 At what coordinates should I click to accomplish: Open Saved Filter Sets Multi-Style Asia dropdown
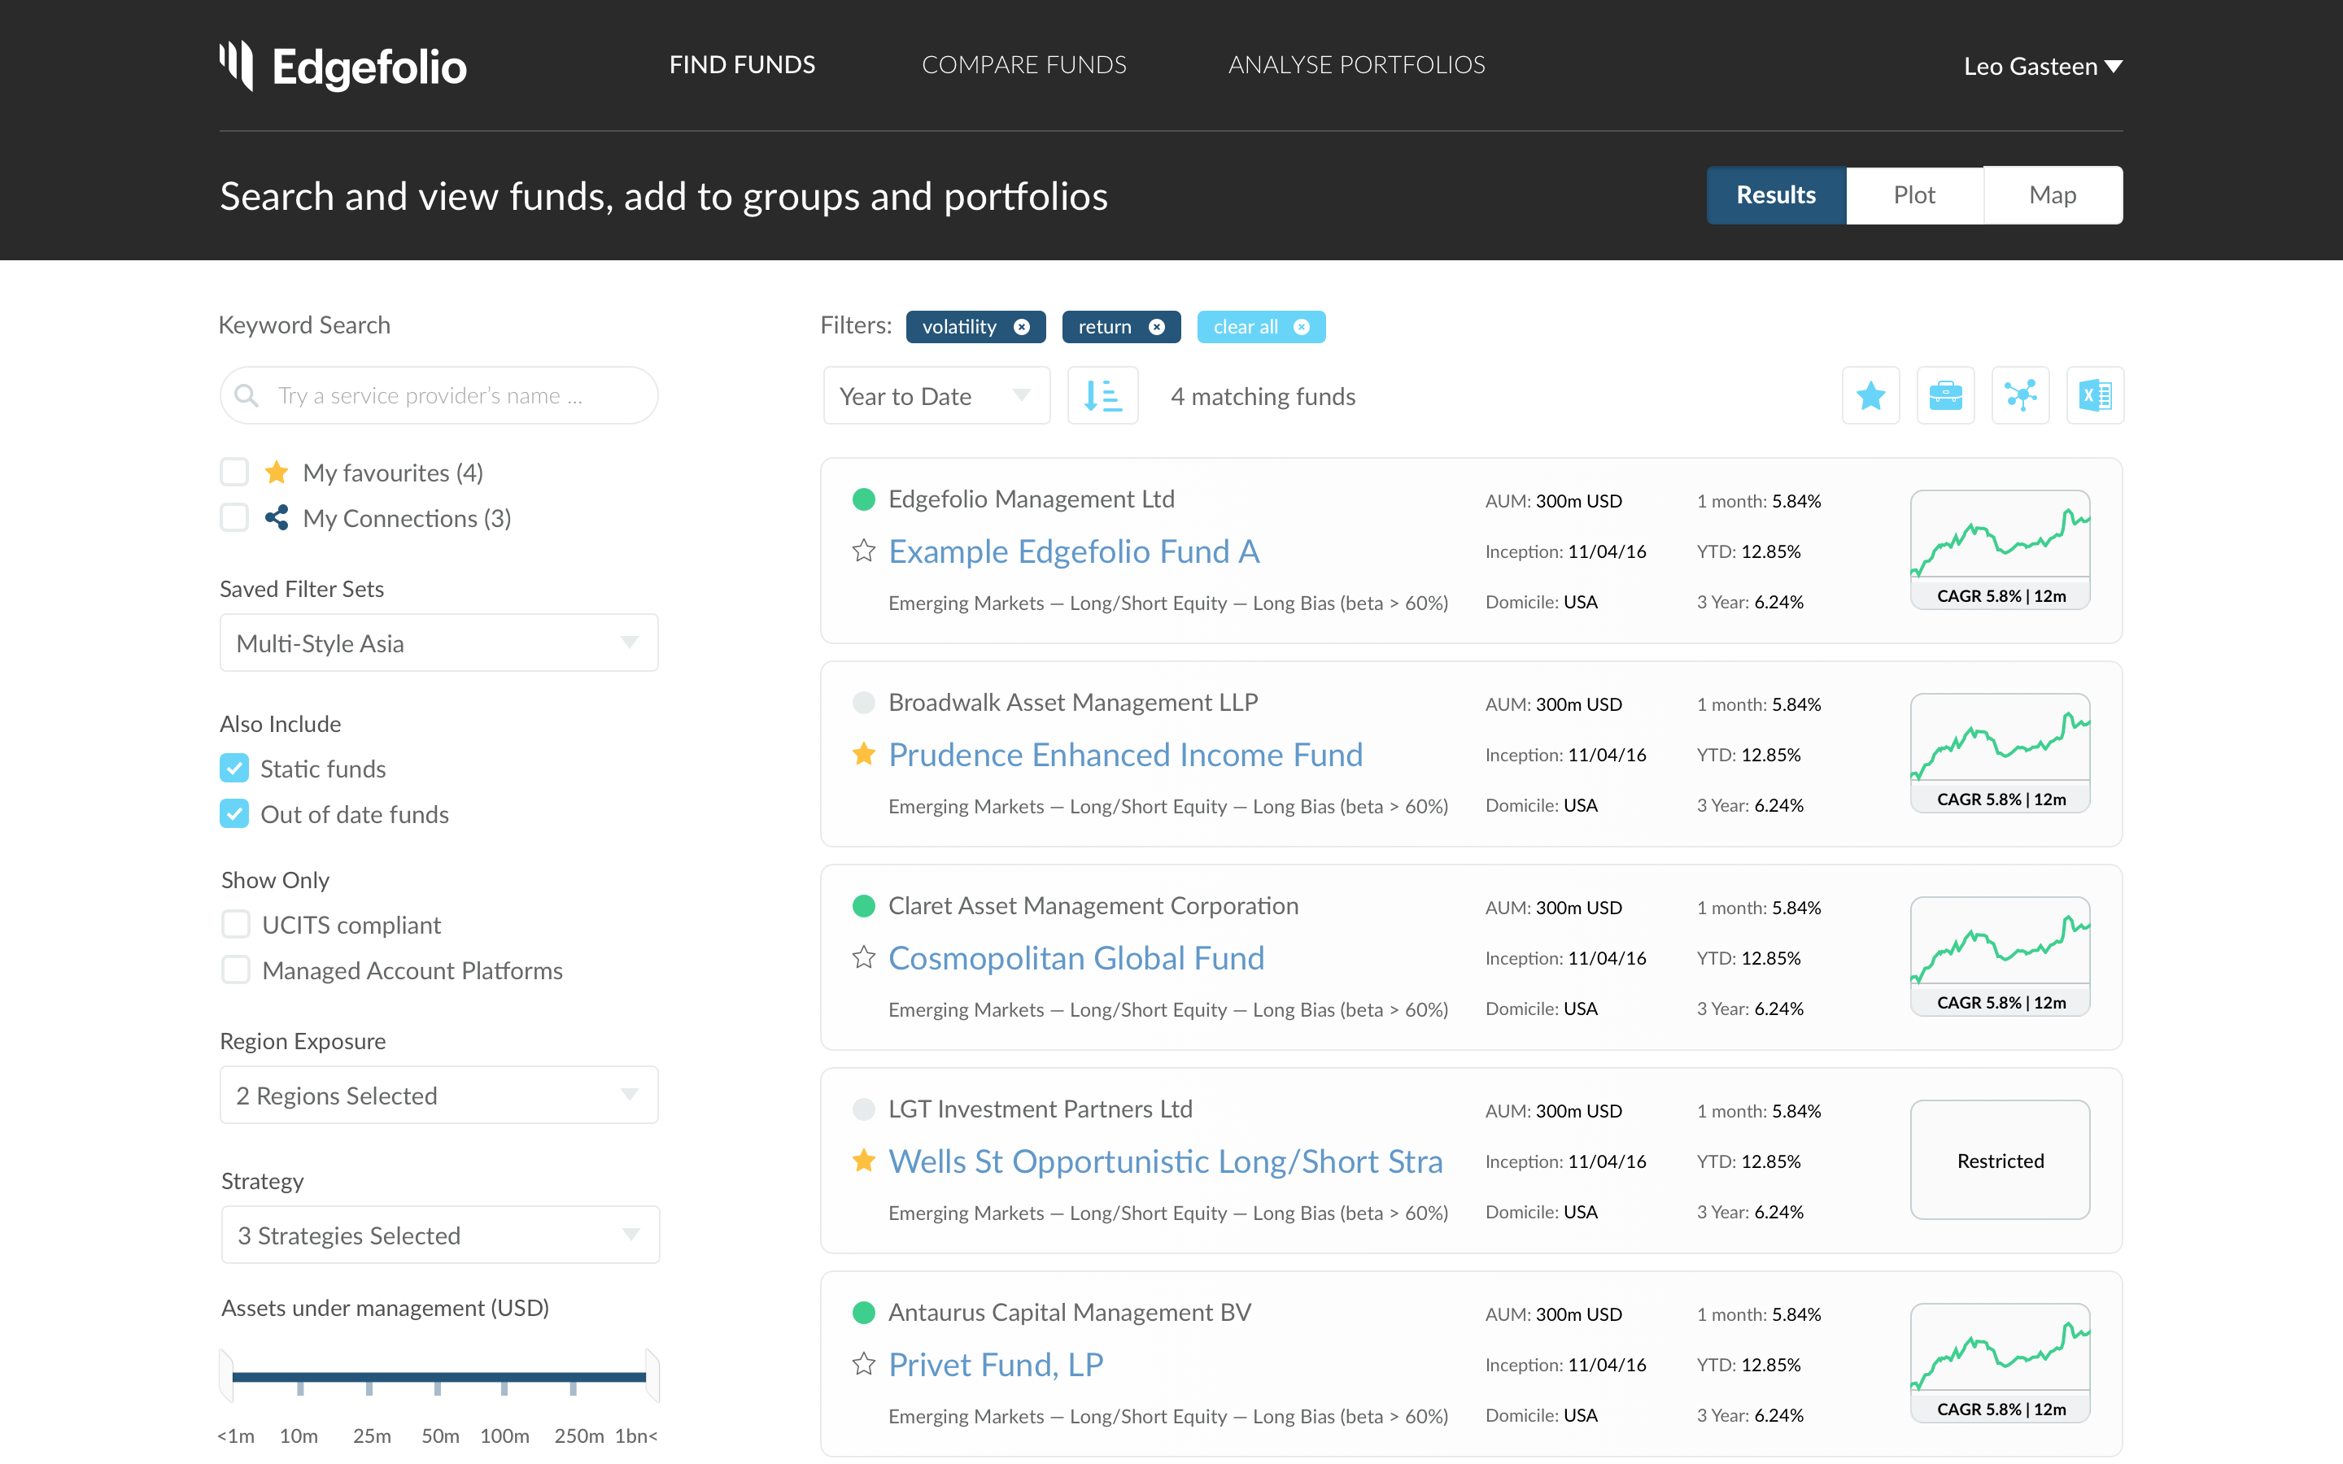(x=438, y=643)
